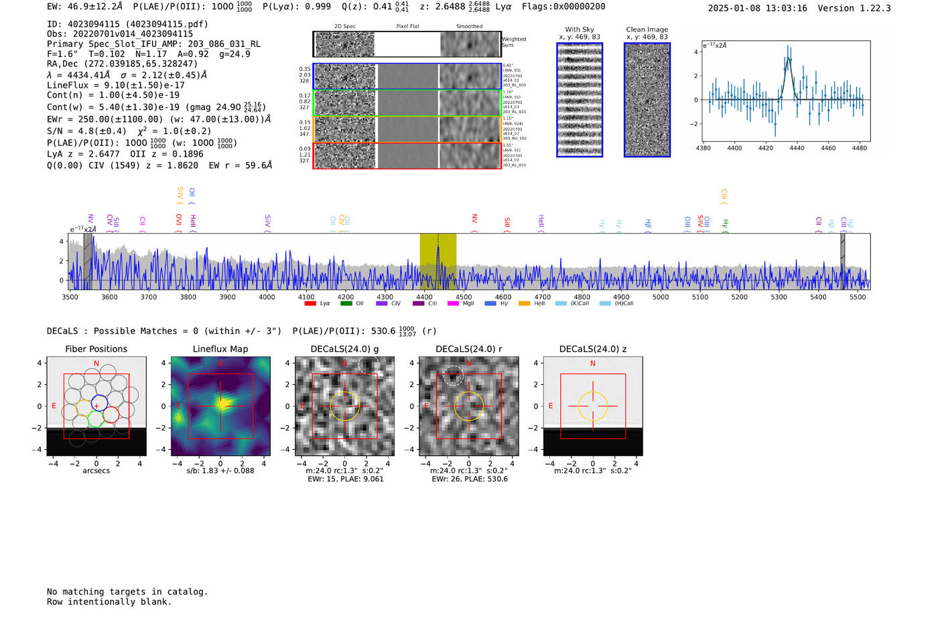Open the Lineflux Map panel
The image size is (938, 638).
click(x=220, y=406)
